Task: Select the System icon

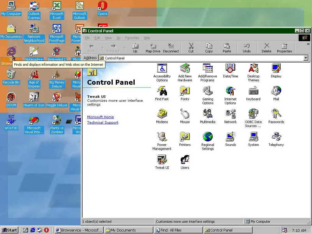Action: pyautogui.click(x=253, y=139)
